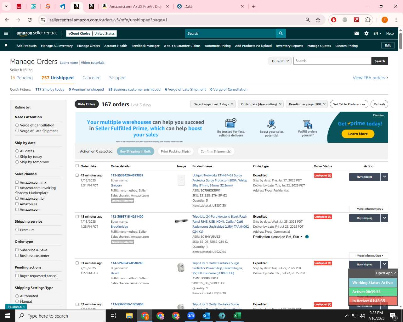Viewport: 403px width, 322px height.
Task: Open Outlook from the taskbar
Action: point(207,316)
